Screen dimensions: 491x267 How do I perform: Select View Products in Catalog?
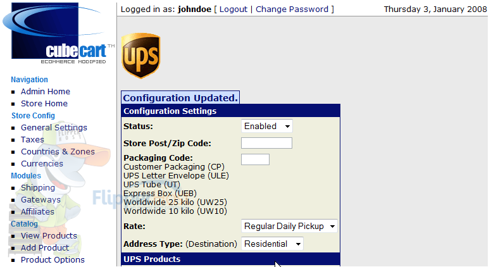coord(49,236)
